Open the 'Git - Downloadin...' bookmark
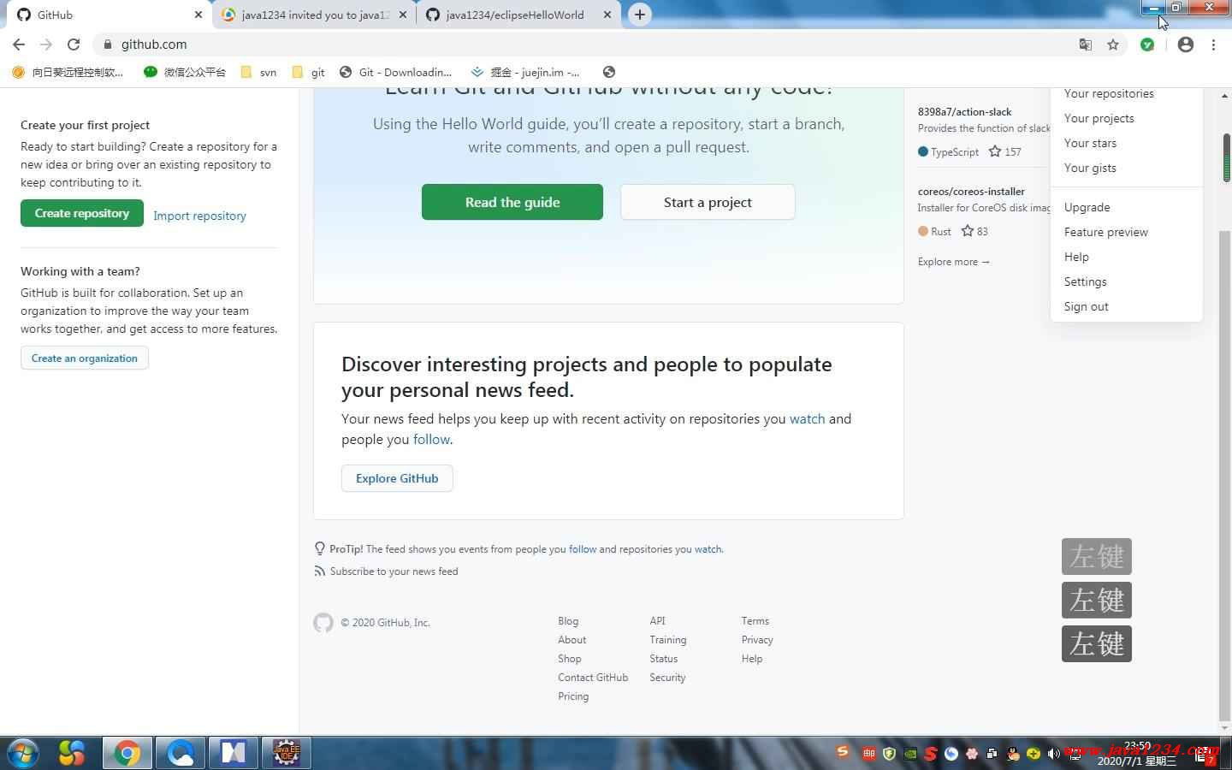The image size is (1232, 770). click(x=395, y=72)
